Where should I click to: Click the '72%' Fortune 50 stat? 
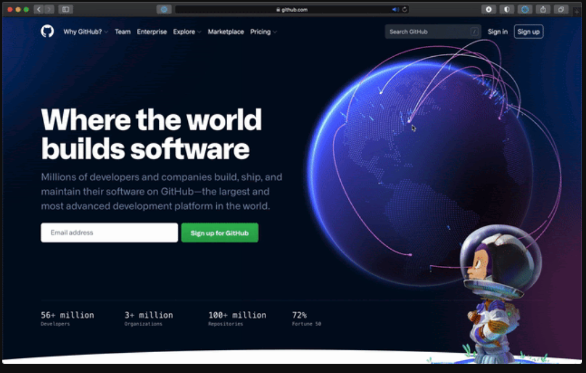click(x=306, y=319)
